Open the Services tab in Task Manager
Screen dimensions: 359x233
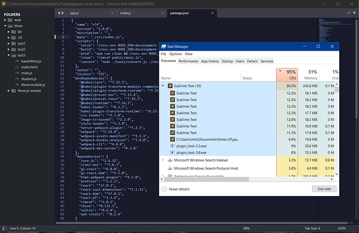(x=267, y=61)
